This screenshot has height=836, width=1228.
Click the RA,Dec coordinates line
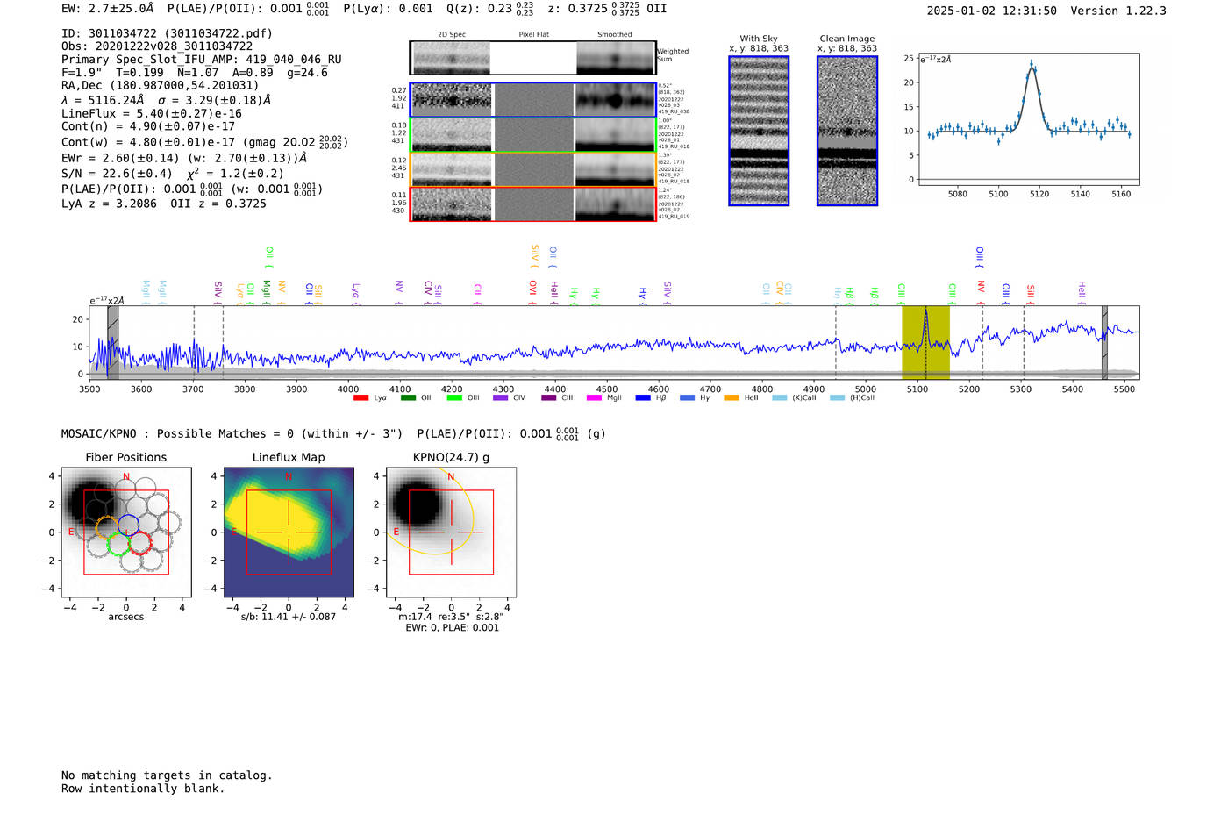coord(160,86)
